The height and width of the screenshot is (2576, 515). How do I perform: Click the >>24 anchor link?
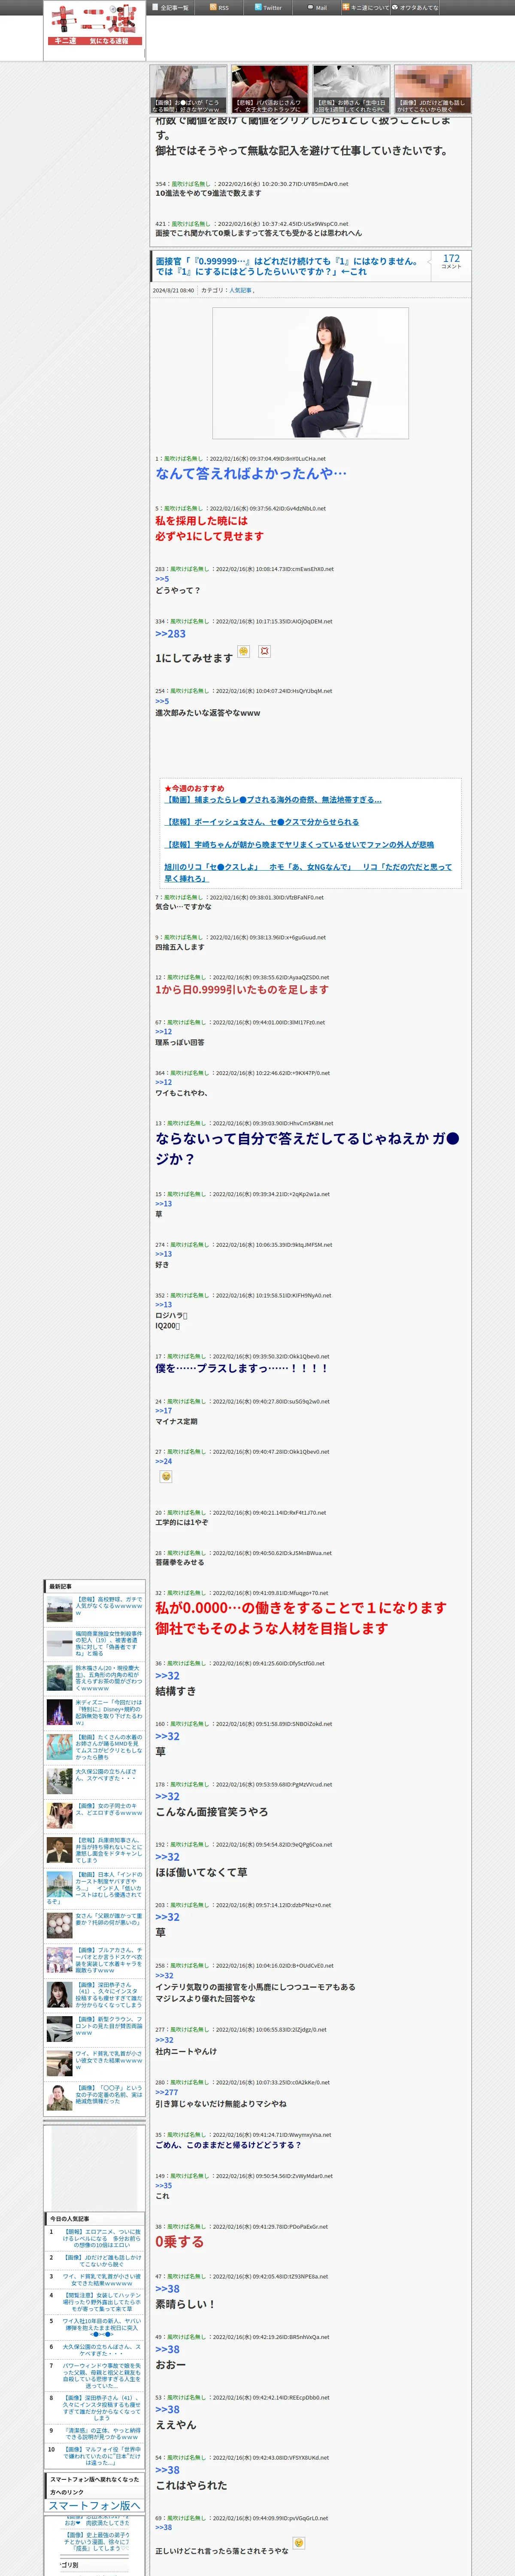click(163, 1461)
